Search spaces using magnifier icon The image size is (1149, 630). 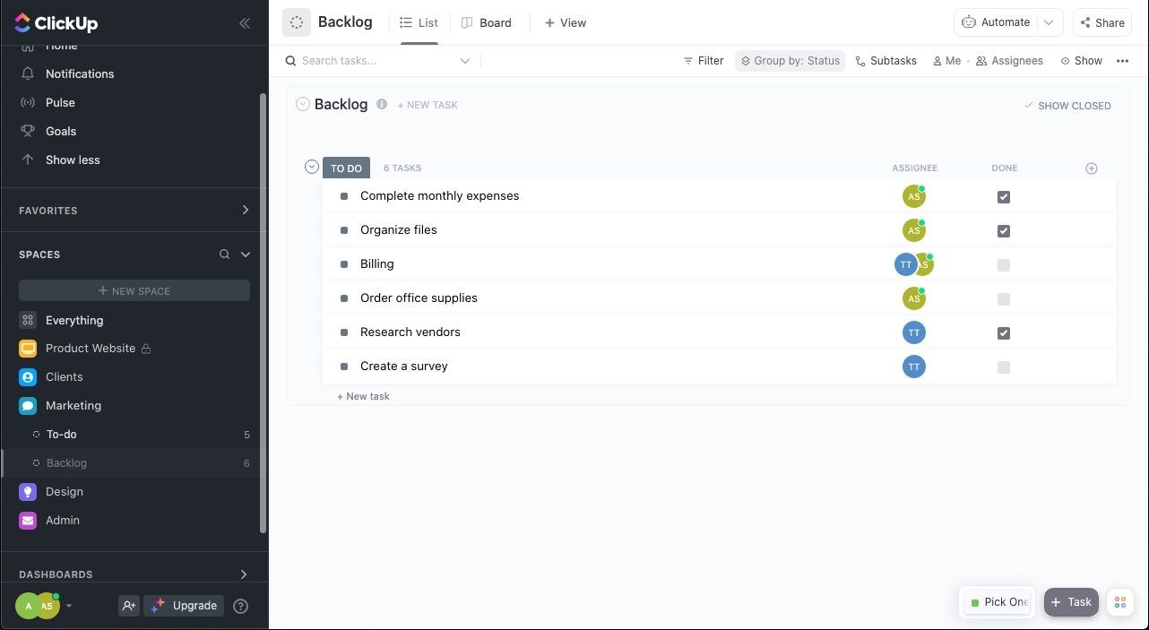[x=224, y=255]
